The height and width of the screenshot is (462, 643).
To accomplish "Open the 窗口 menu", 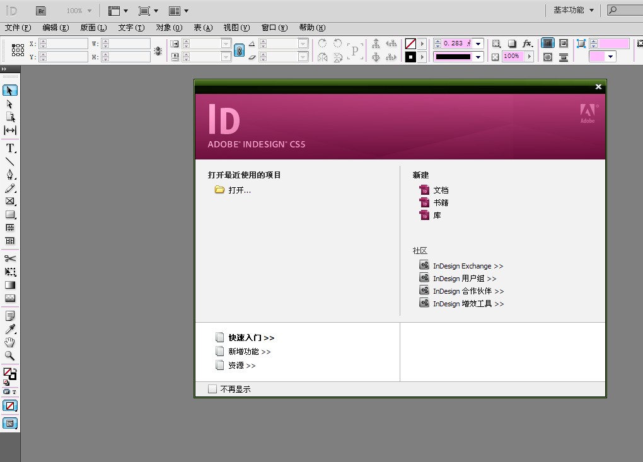I will (x=274, y=28).
